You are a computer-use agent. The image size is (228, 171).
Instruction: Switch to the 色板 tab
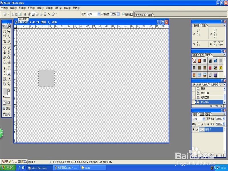[202, 55]
